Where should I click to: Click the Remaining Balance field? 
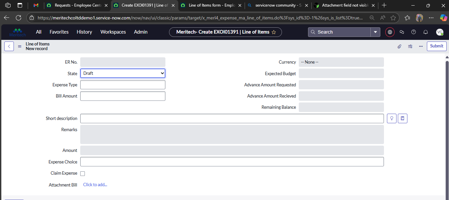[x=341, y=107]
